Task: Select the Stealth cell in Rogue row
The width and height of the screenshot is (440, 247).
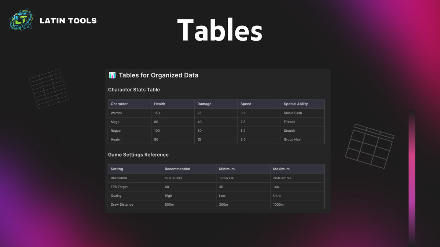Action: [x=289, y=131]
